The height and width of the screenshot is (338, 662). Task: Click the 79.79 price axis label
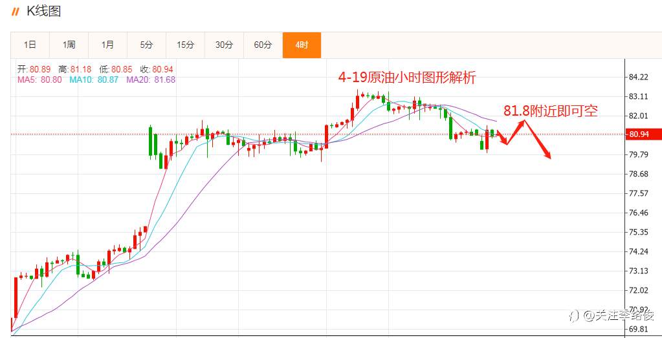[x=638, y=154]
